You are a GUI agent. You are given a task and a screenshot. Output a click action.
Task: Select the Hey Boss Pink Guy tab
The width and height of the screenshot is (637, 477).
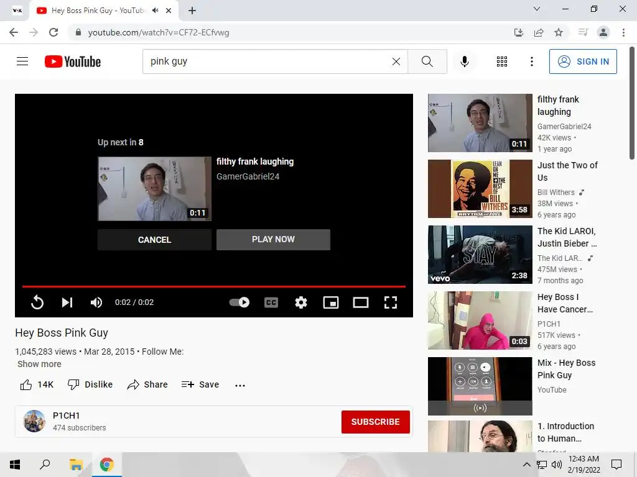[98, 11]
